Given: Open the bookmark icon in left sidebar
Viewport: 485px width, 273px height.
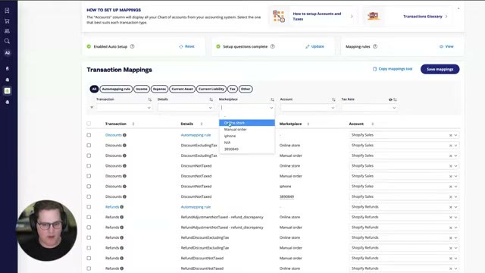Looking at the screenshot, I should pyautogui.click(x=7, y=11).
